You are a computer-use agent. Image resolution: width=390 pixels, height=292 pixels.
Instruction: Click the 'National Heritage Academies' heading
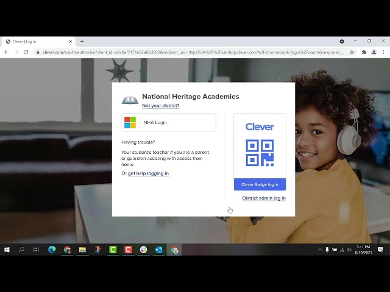click(191, 97)
